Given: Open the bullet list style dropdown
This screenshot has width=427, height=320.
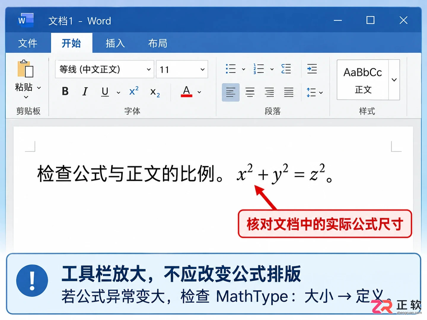Looking at the screenshot, I should (x=243, y=69).
